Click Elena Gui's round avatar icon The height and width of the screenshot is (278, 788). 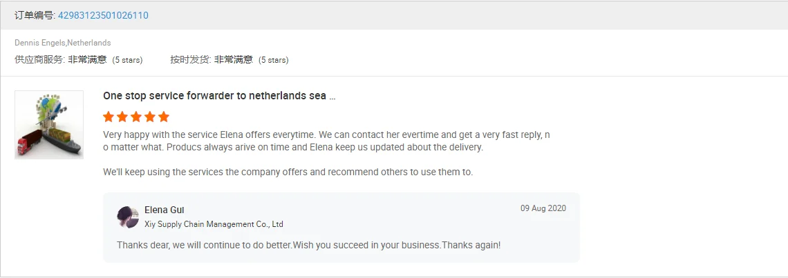(x=128, y=217)
